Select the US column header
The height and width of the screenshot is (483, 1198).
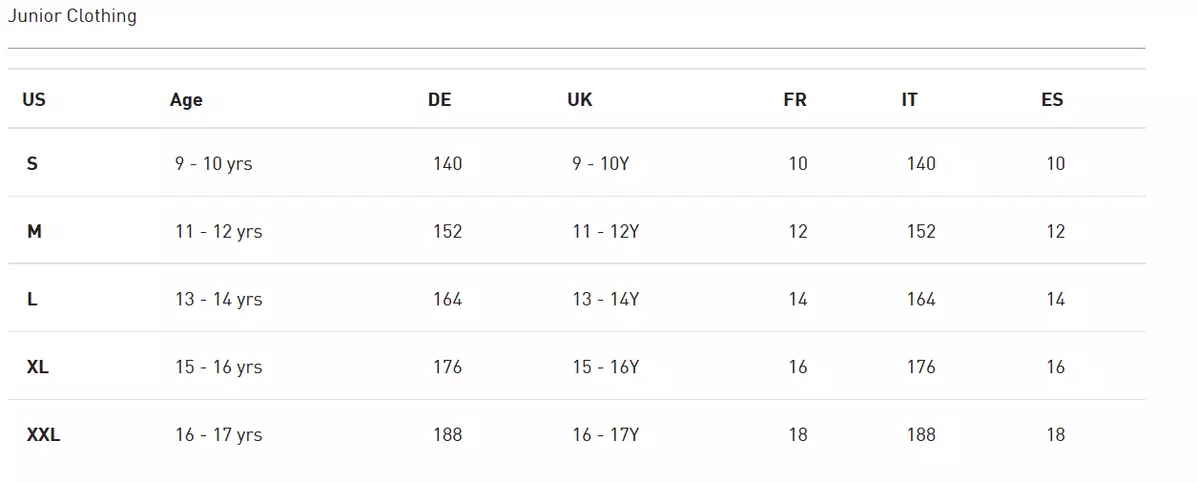click(34, 100)
